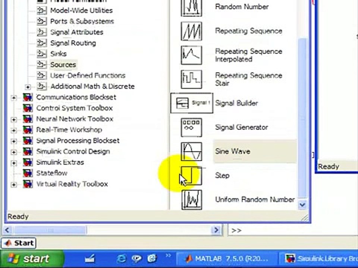Select the Sources library label
This screenshot has width=358, height=268.
63,65
